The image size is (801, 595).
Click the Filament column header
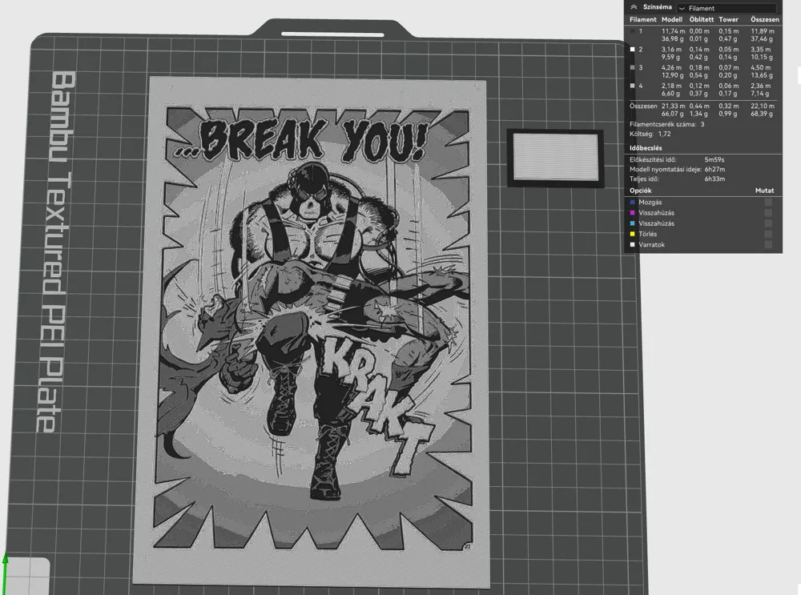pos(642,19)
